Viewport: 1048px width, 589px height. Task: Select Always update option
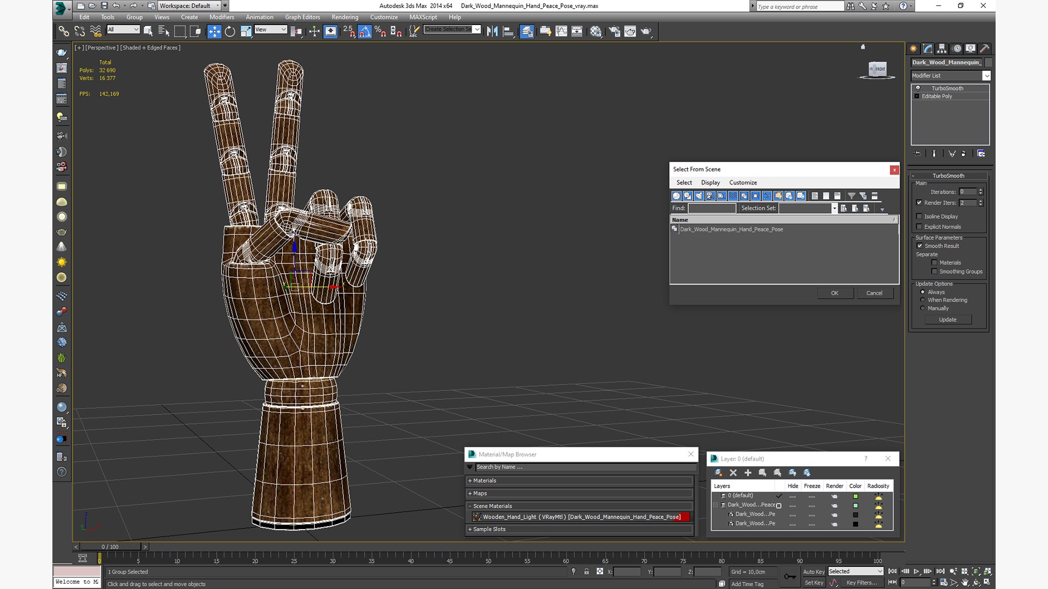tap(922, 292)
